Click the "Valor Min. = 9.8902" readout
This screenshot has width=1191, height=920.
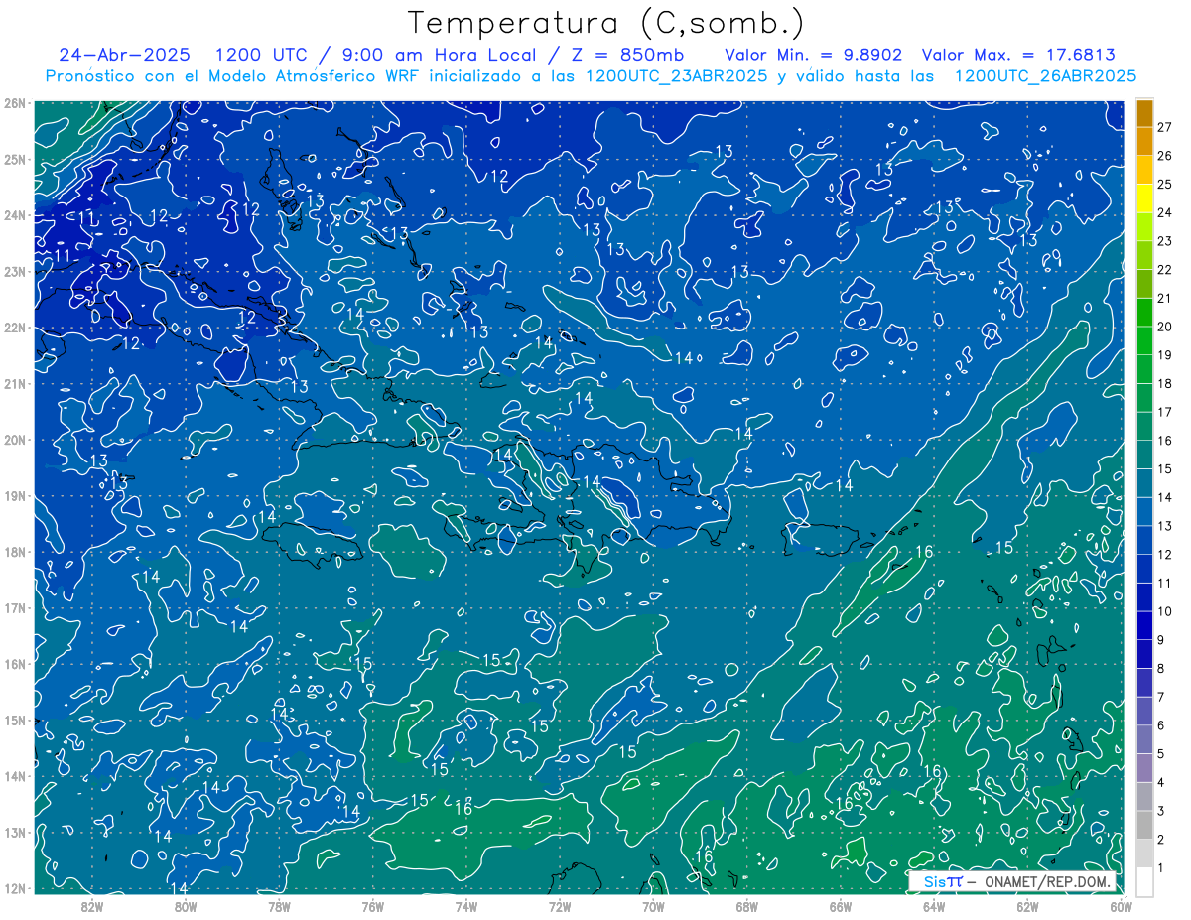point(812,55)
